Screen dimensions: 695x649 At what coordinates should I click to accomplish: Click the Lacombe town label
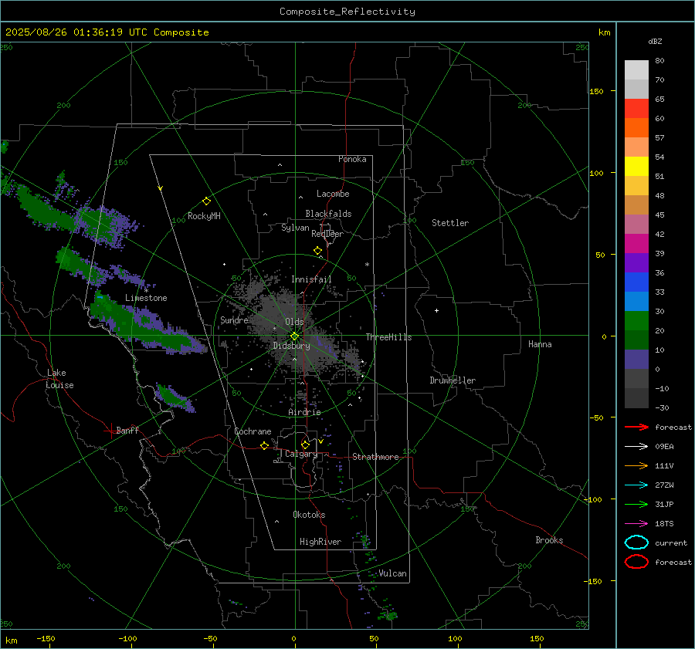(x=333, y=194)
